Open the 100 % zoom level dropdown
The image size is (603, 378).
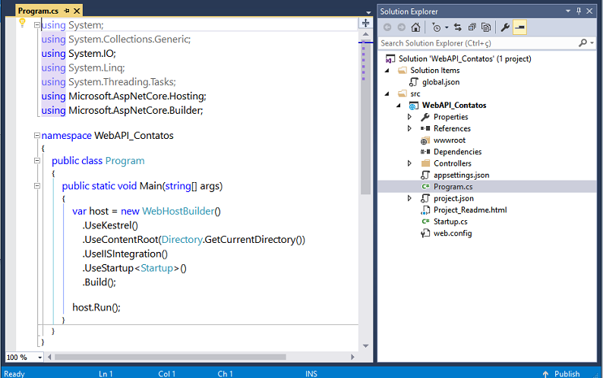coord(39,358)
